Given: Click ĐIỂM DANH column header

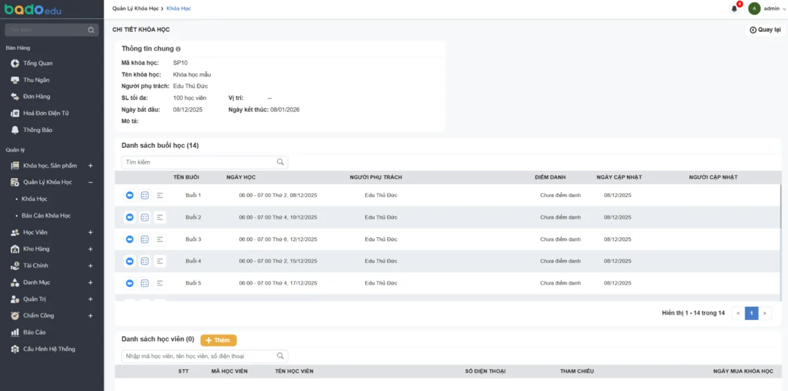Looking at the screenshot, I should coord(550,177).
